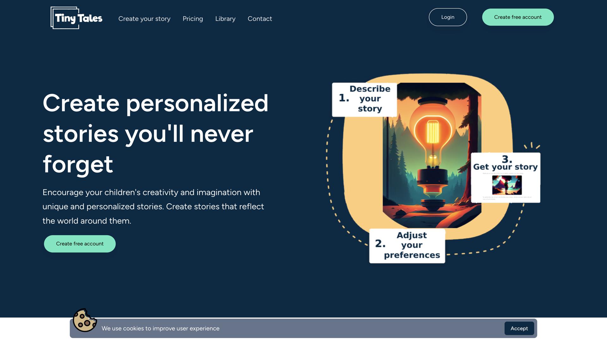Click hero Create free account button
607x341 pixels.
[80, 244]
